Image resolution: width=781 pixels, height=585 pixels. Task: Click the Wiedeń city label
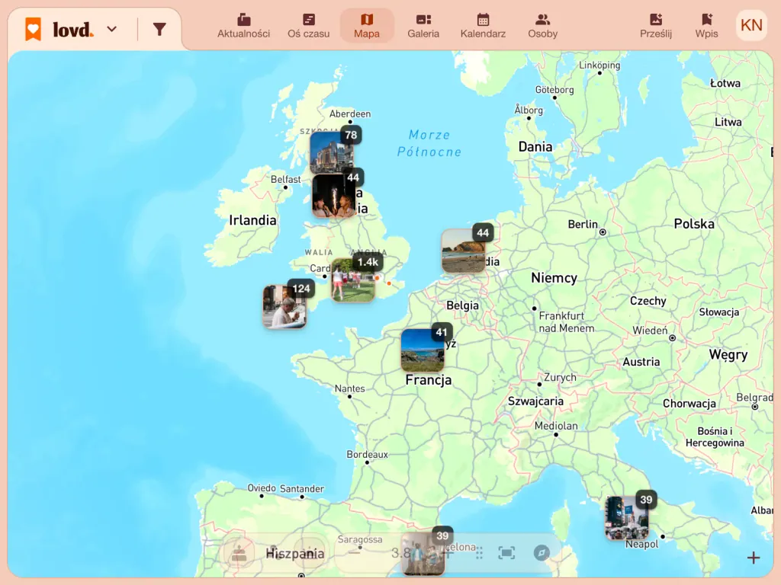[x=650, y=331]
